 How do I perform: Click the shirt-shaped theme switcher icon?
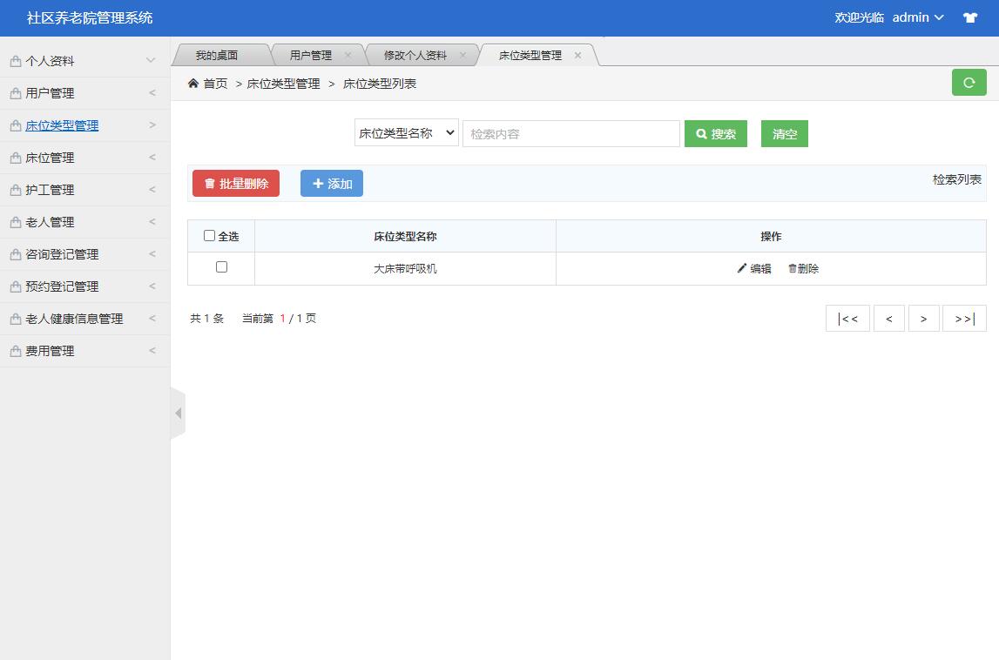pyautogui.click(x=969, y=17)
